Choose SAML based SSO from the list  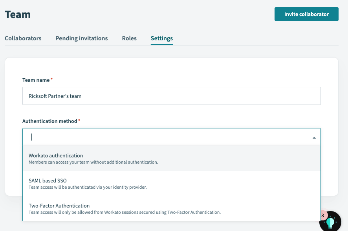point(172,183)
